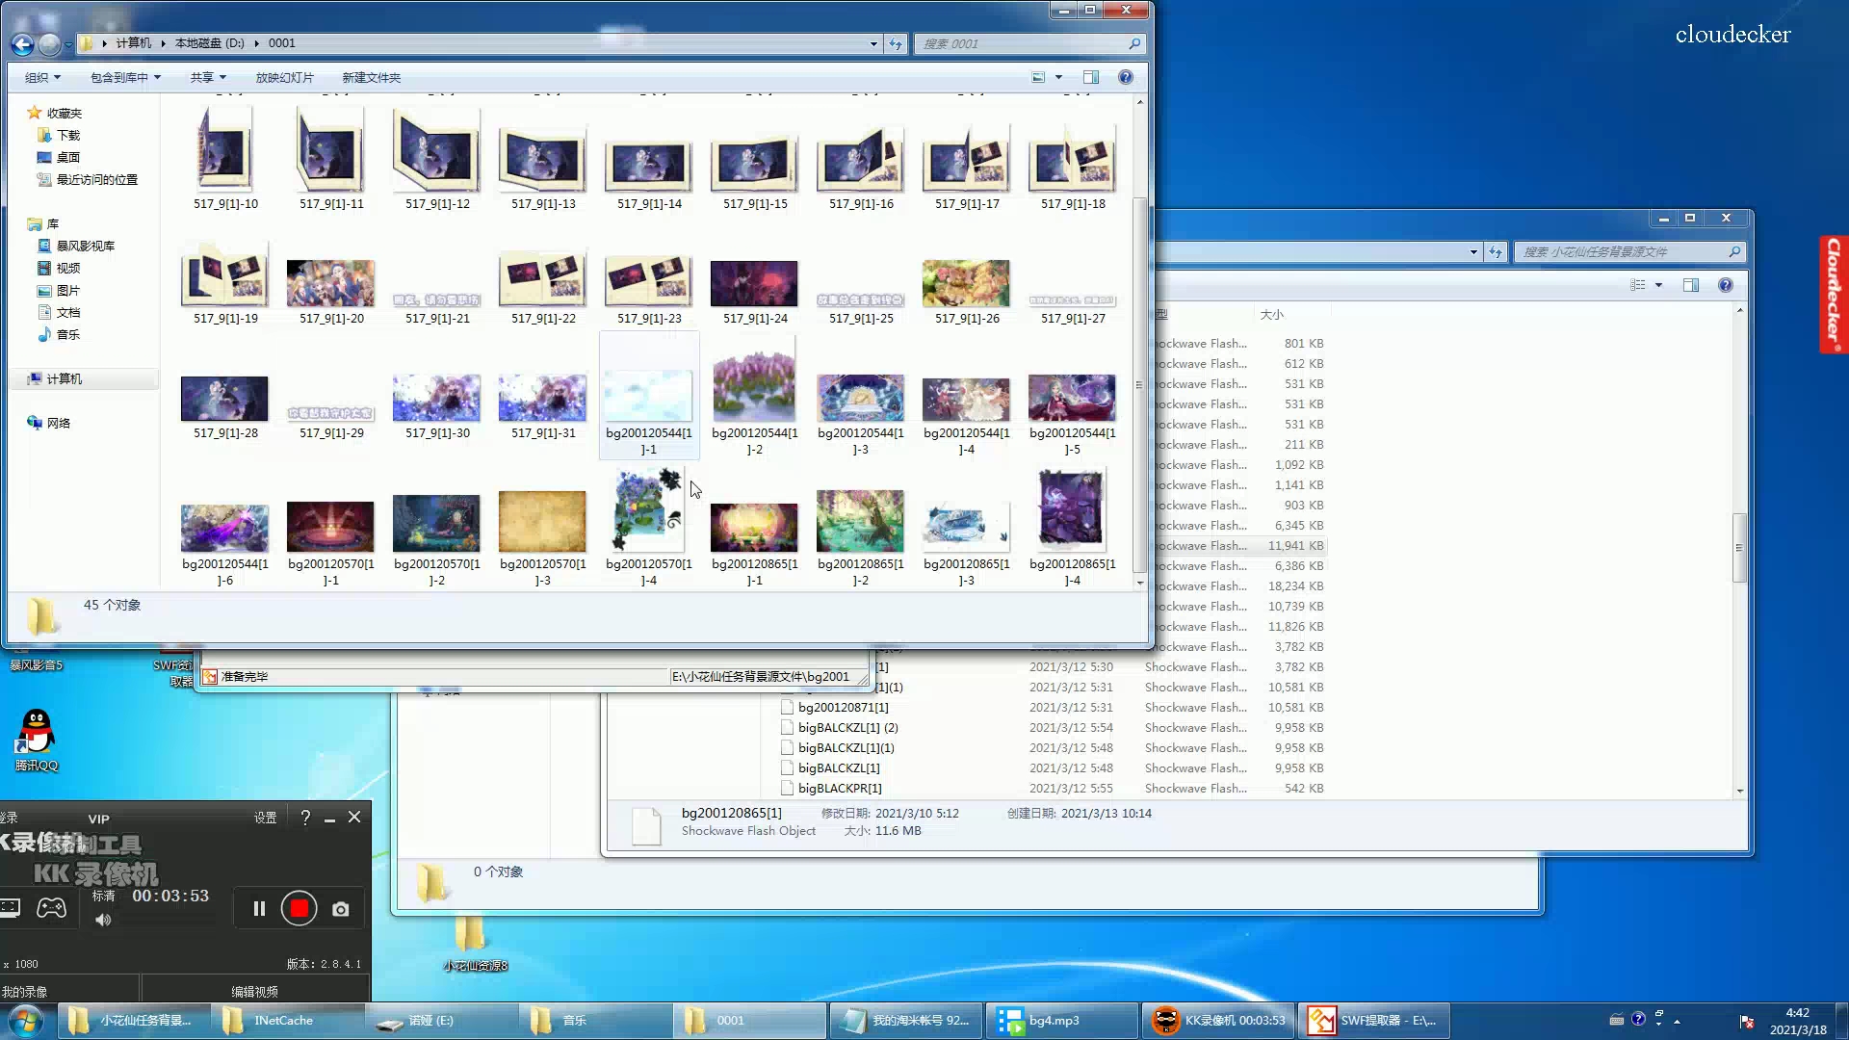Toggle the preview pane icon in 0001 window

[1091, 77]
